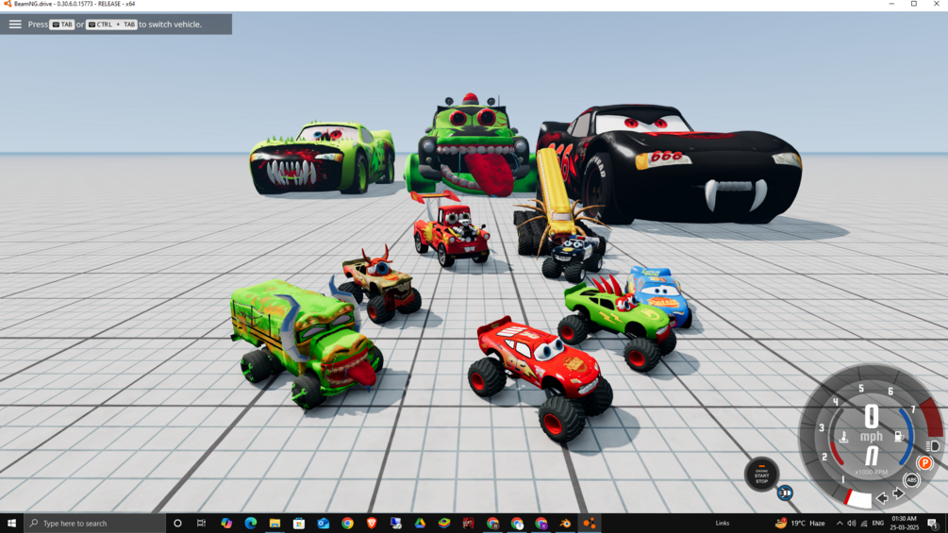This screenshot has width=948, height=533.
Task: Switch the ENG input language
Action: pos(878,524)
